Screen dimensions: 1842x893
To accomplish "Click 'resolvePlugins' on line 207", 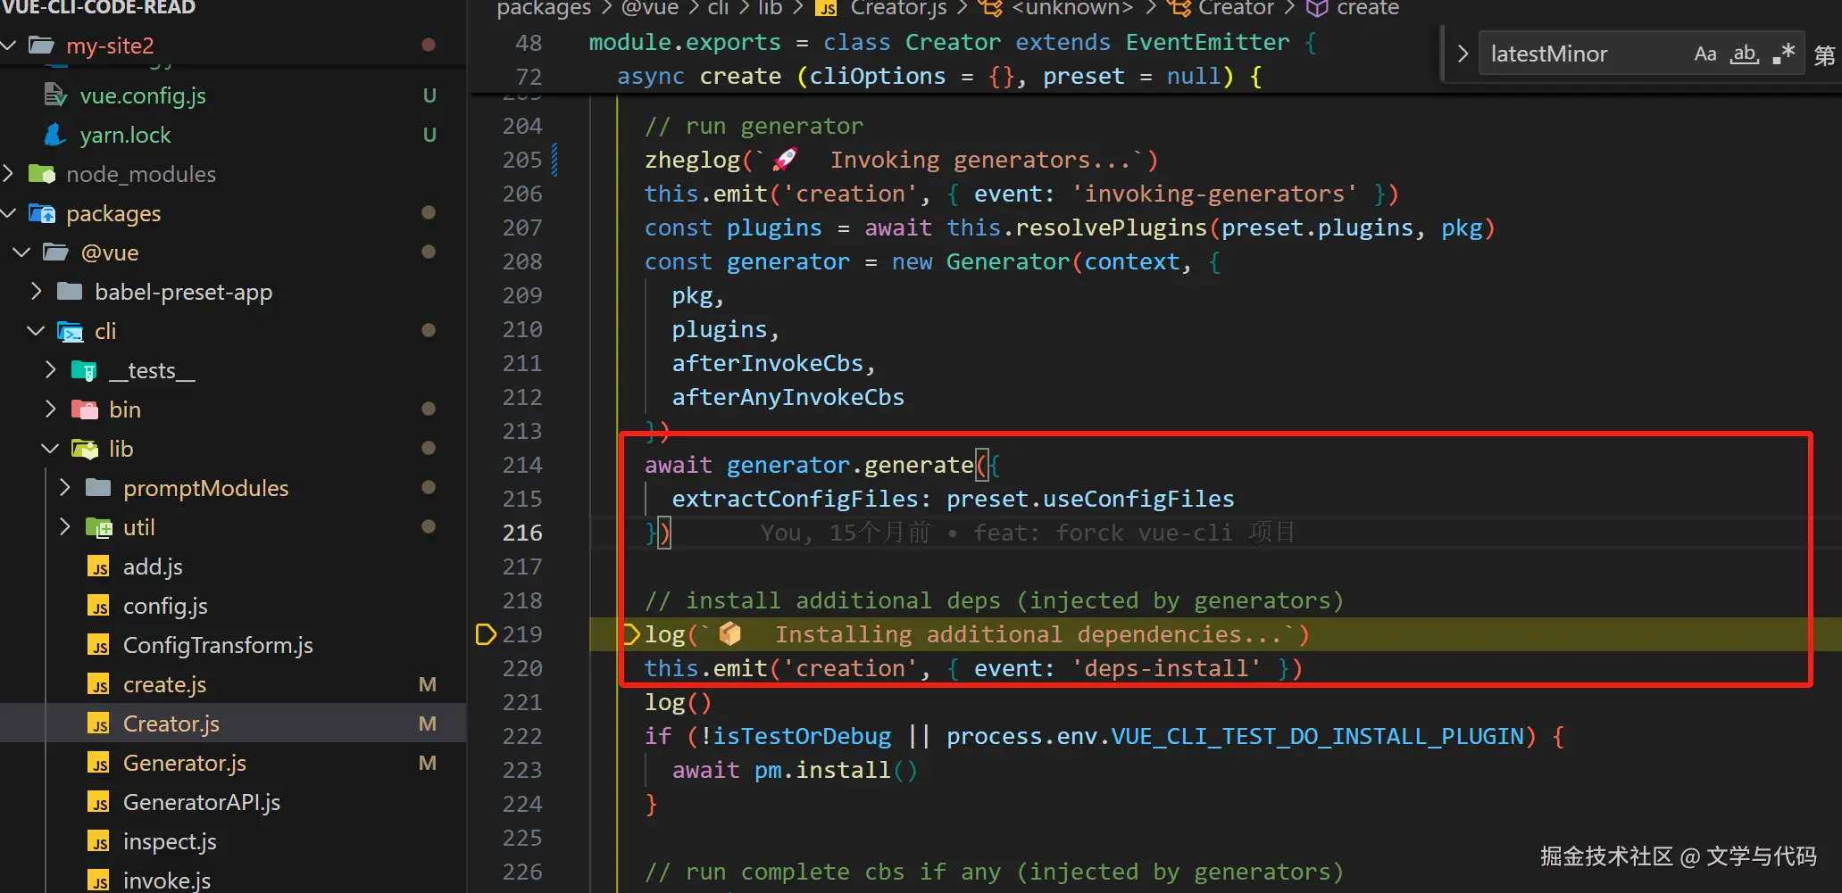I will (1111, 227).
